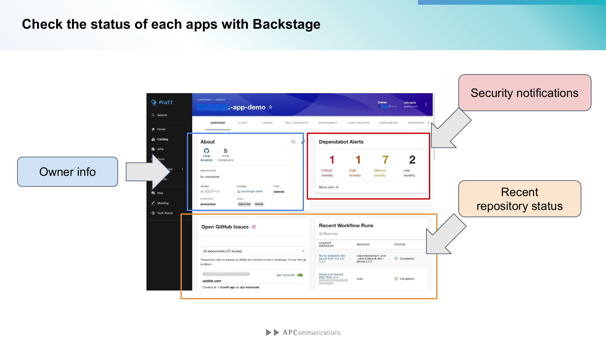Open the component header kebab menu

[426, 105]
